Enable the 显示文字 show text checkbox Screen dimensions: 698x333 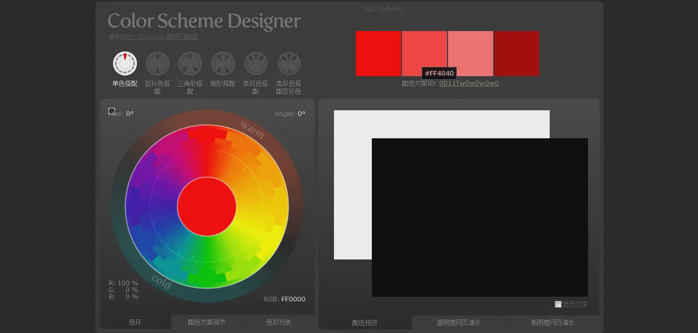pyautogui.click(x=558, y=304)
